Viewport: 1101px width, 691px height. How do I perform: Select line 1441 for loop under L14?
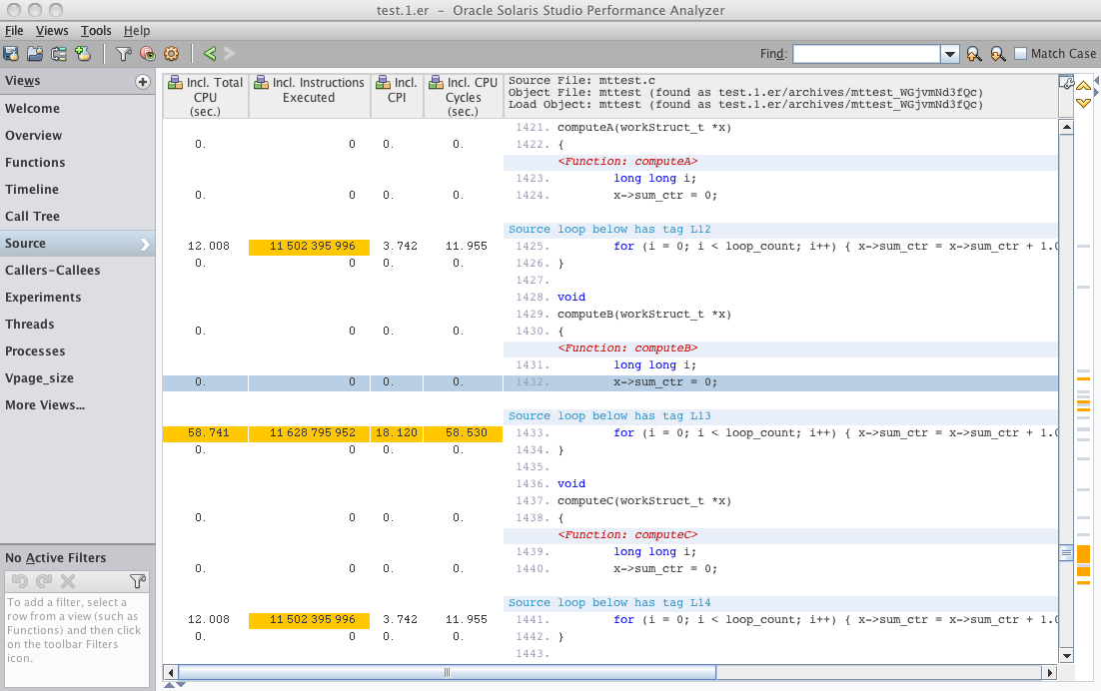click(x=781, y=619)
